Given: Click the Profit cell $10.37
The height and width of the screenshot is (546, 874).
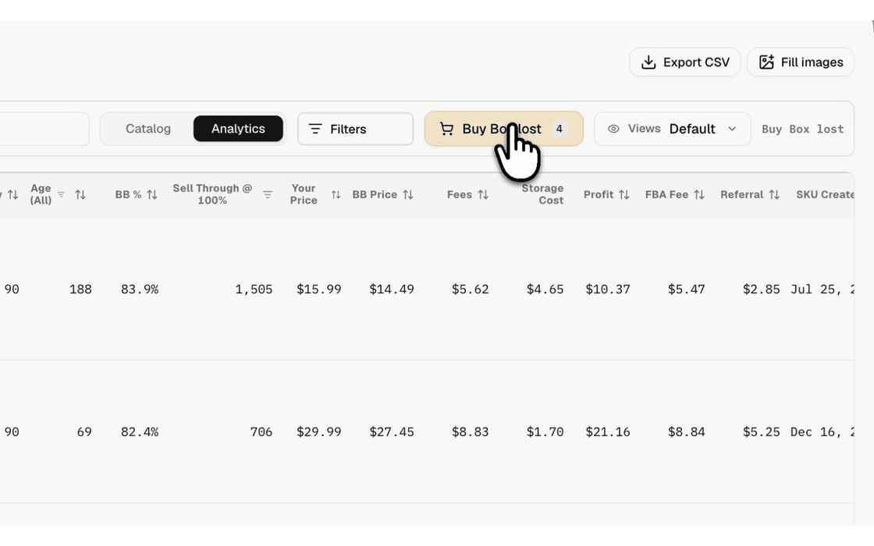Looking at the screenshot, I should 608,289.
